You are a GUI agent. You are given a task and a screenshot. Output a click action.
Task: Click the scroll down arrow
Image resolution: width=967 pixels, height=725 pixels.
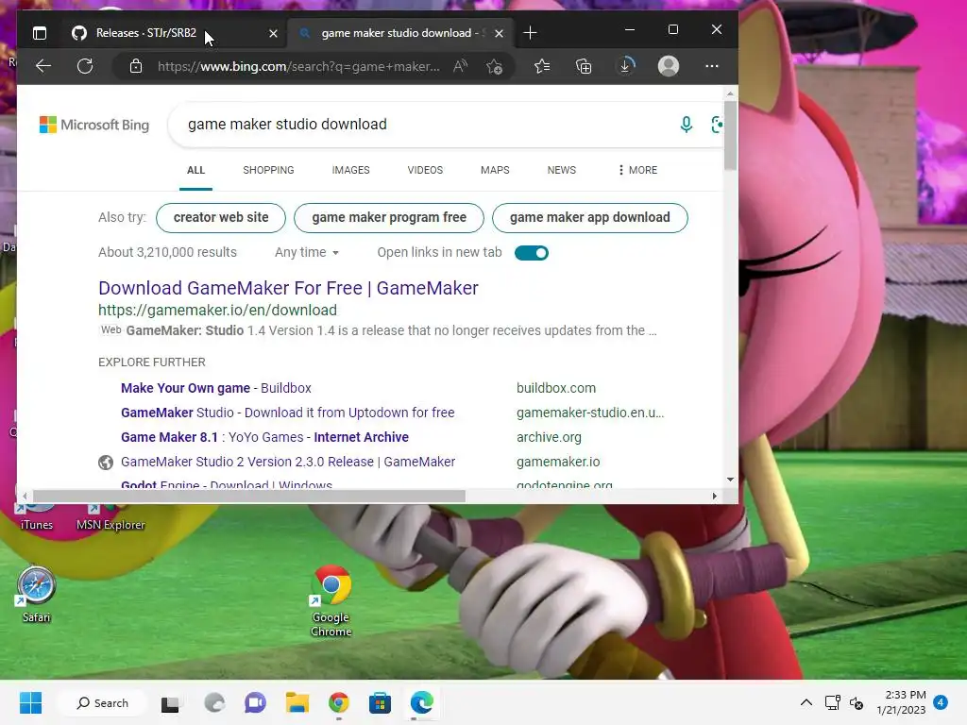(x=730, y=479)
